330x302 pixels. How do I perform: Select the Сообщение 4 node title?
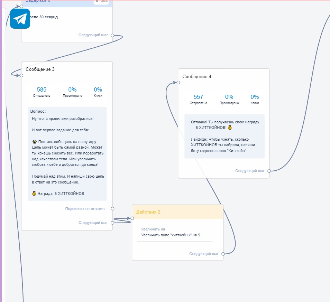point(198,77)
